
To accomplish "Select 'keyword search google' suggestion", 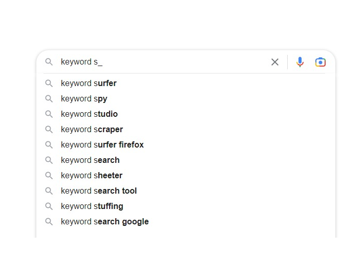I will coord(104,221).
